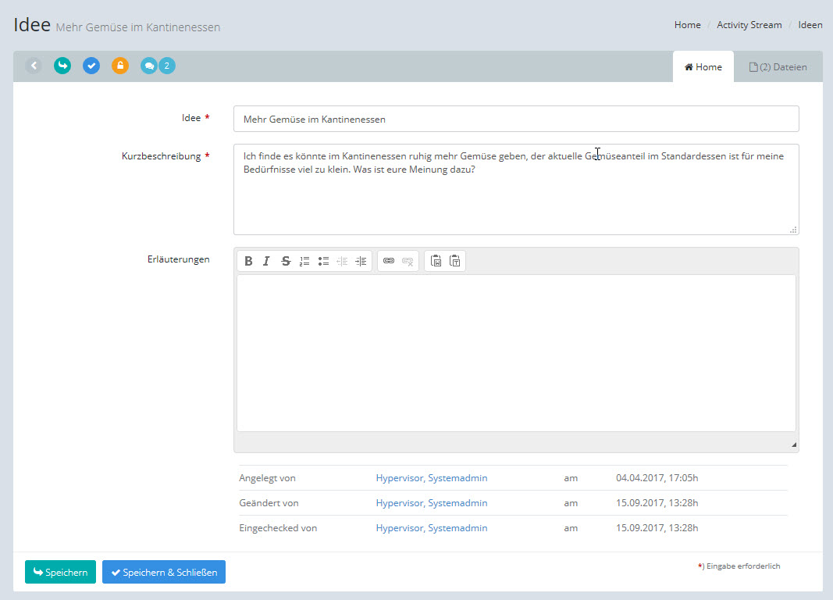Insert a link using the chain icon
The image size is (833, 600).
[x=389, y=261]
